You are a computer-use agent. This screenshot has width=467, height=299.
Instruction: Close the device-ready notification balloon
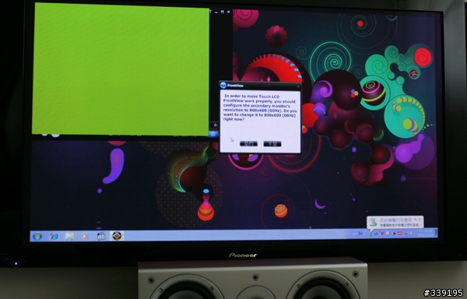pos(420,220)
